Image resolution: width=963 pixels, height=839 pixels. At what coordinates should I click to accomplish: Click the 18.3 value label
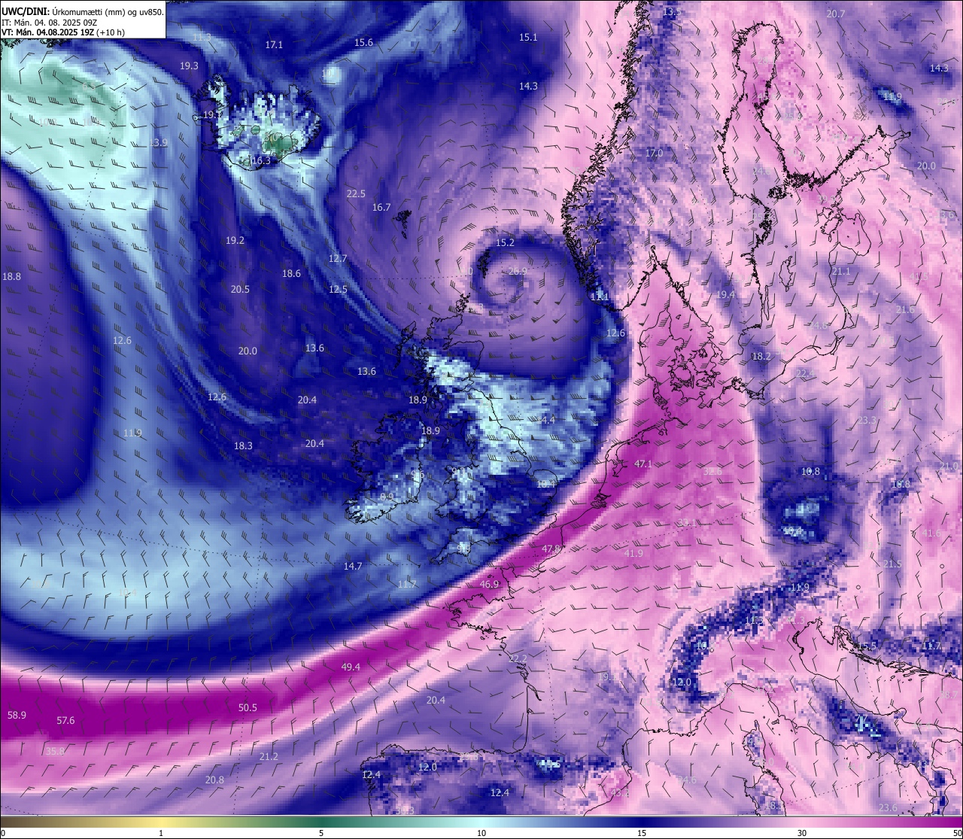[243, 445]
